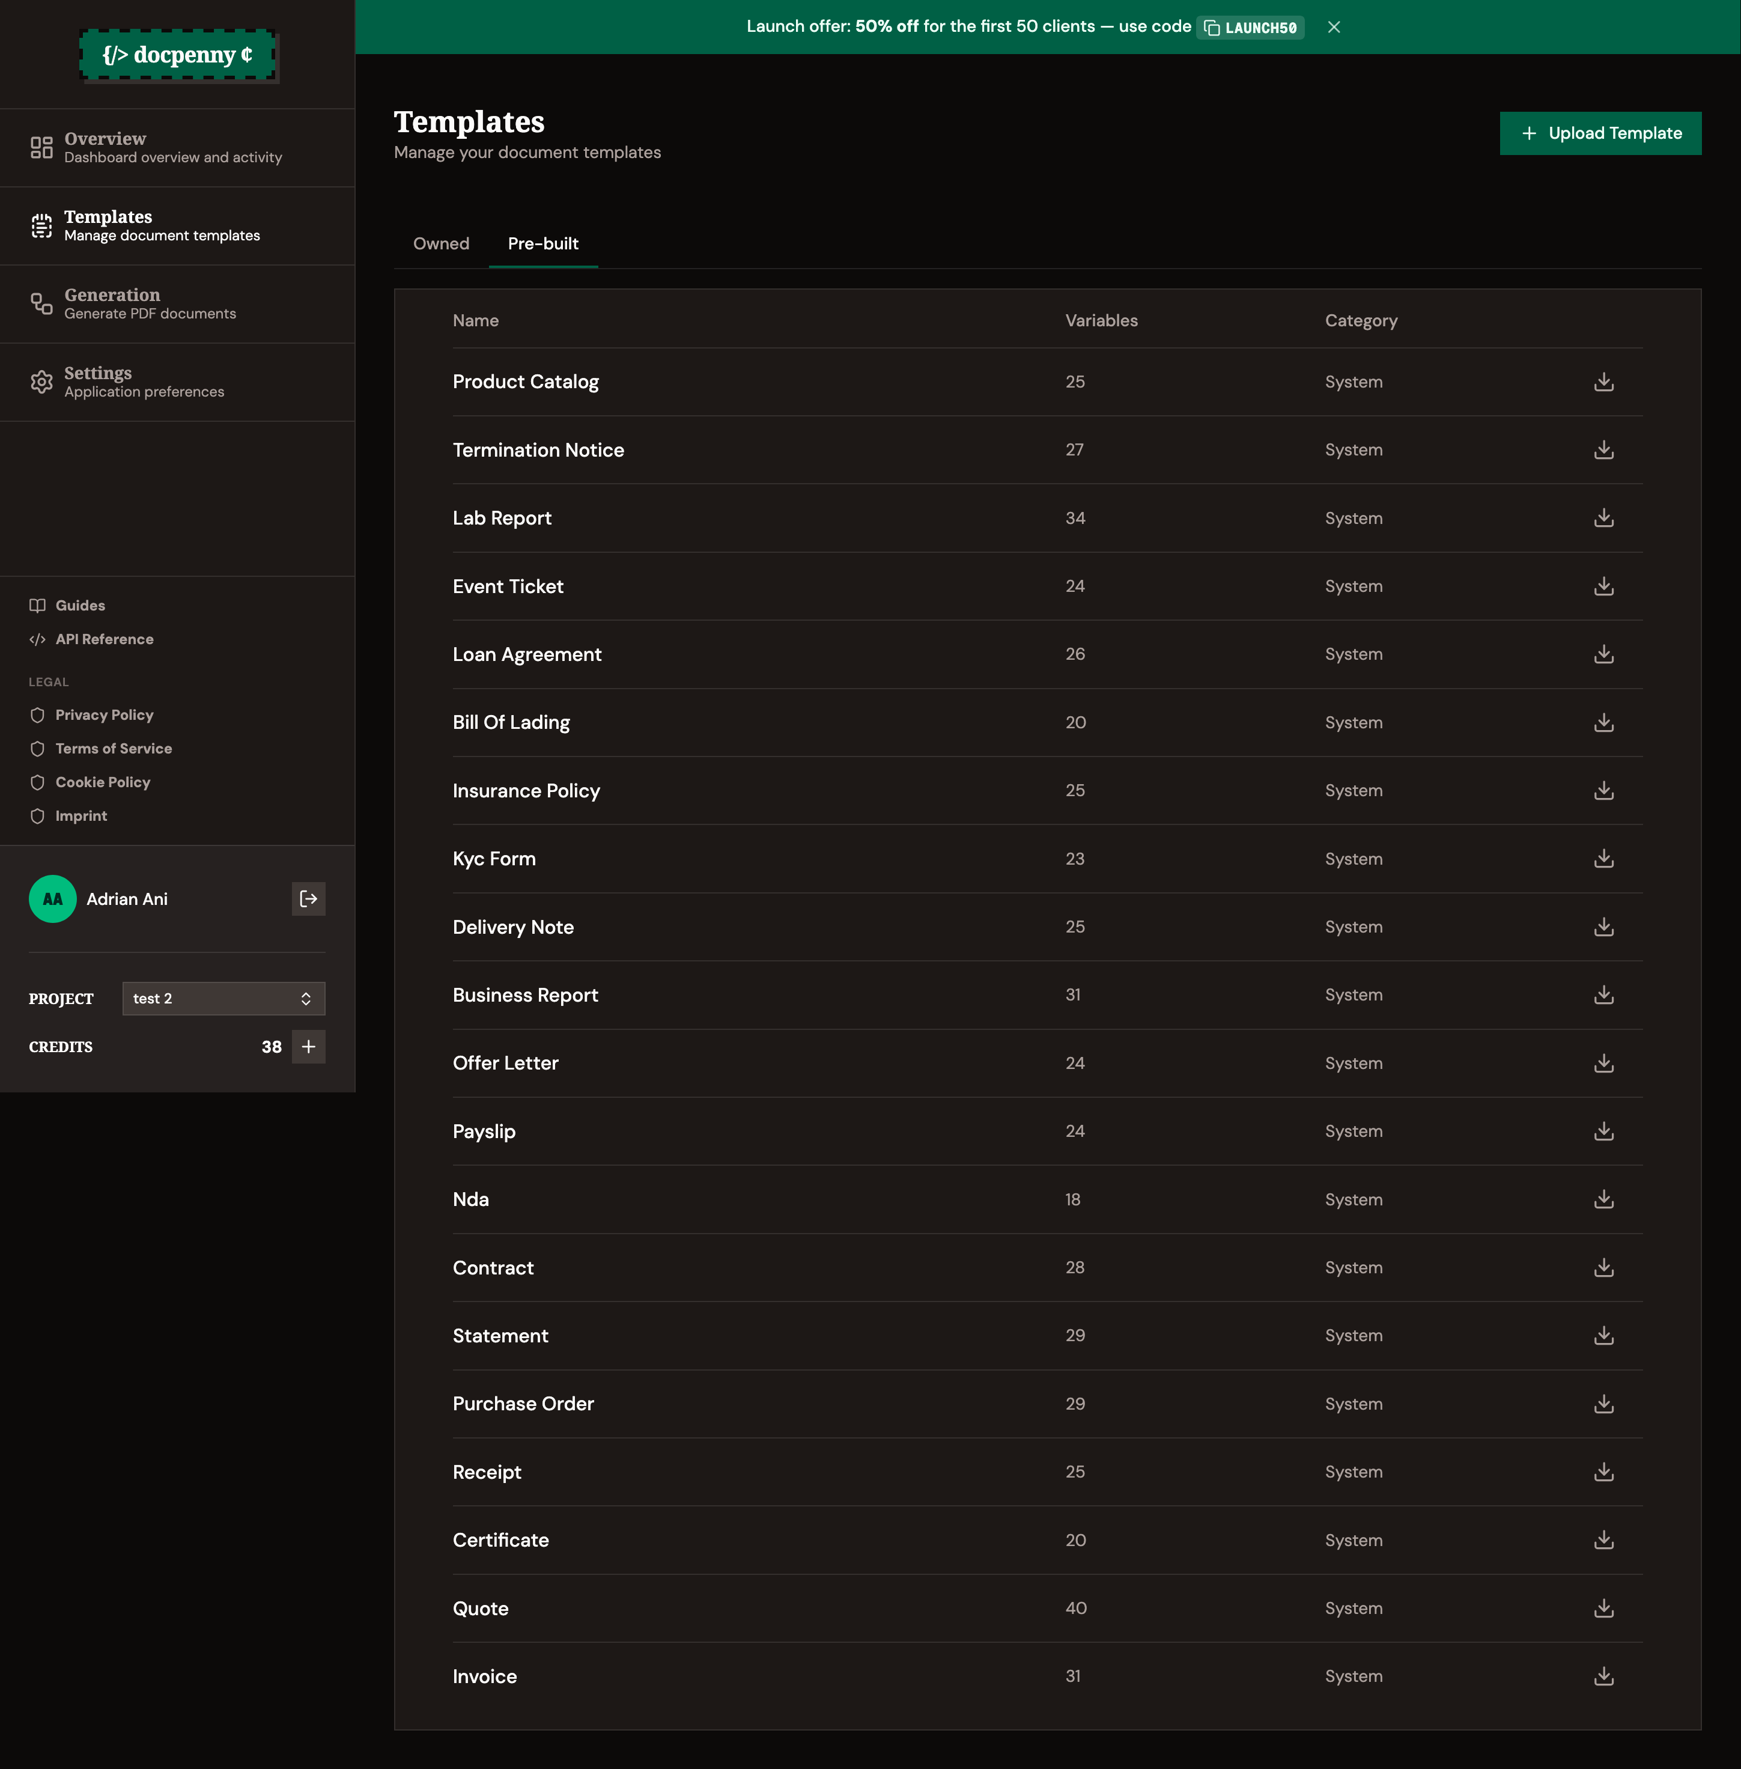Go to Overview in the sidebar
The height and width of the screenshot is (1769, 1741).
pyautogui.click(x=177, y=148)
